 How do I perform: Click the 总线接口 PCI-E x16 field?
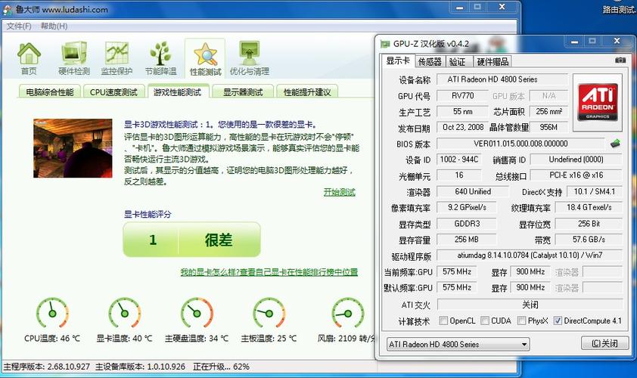[x=576, y=175]
